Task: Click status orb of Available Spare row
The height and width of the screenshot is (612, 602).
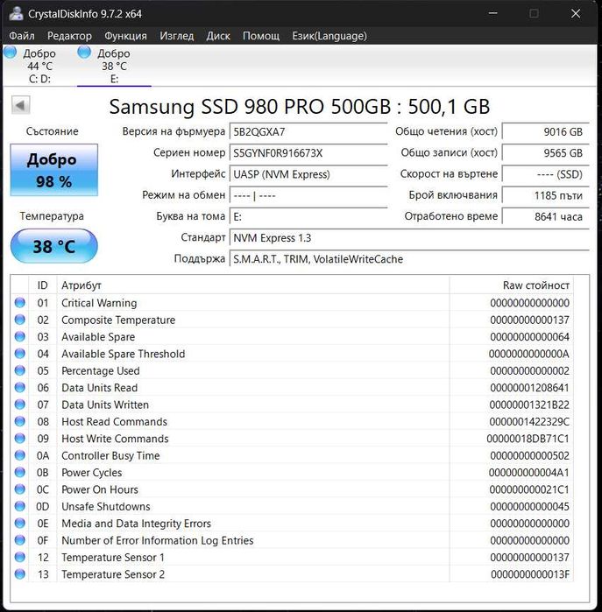Action: [x=20, y=336]
